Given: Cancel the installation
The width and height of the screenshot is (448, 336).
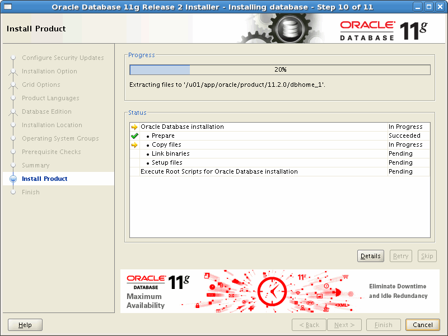Looking at the screenshot, I should (423, 325).
